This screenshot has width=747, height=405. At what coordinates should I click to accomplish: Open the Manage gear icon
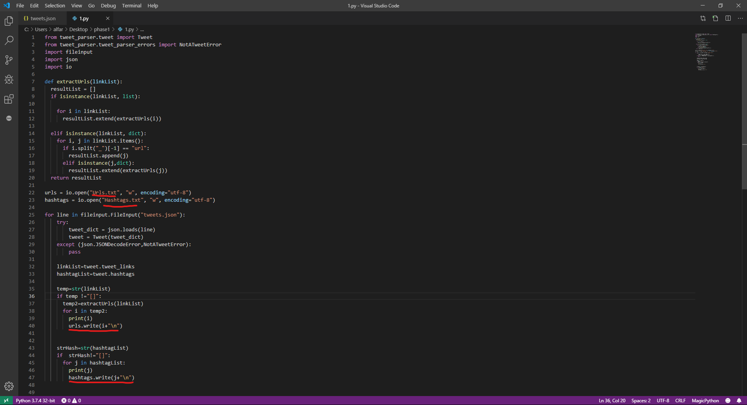[x=9, y=386]
